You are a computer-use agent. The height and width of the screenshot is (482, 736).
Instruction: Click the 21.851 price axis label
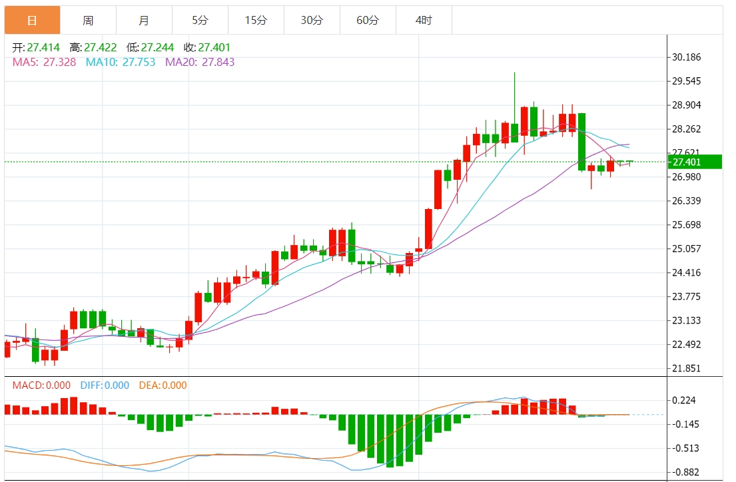click(x=686, y=368)
